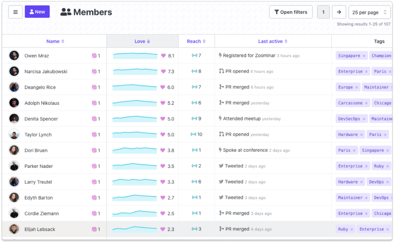Click the Open filters button
Viewport: 394px width, 243px height.
click(291, 12)
